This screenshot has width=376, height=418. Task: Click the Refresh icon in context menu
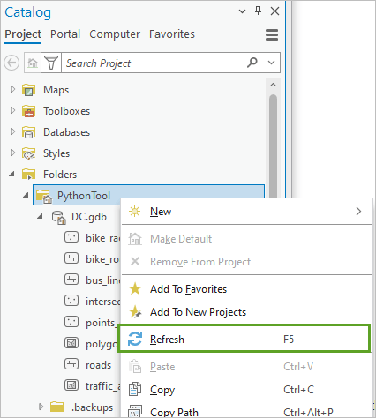(135, 339)
